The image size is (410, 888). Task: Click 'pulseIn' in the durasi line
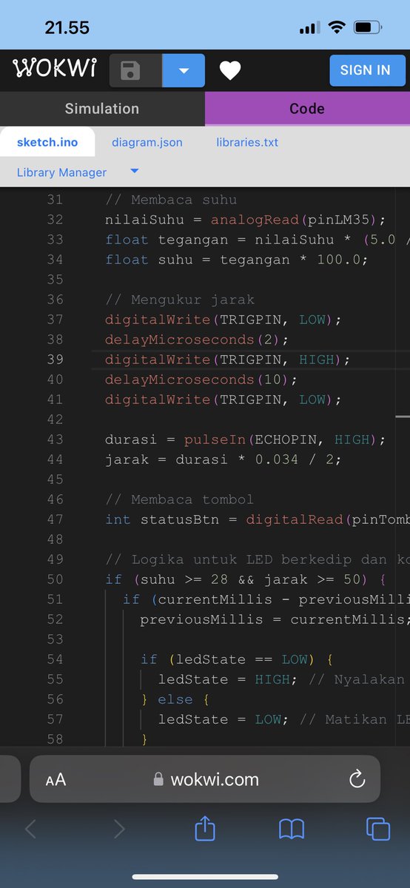point(215,440)
